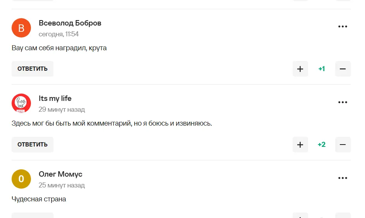Open options menu for Всеволод Бобров's comment
365x218 pixels.
(343, 27)
